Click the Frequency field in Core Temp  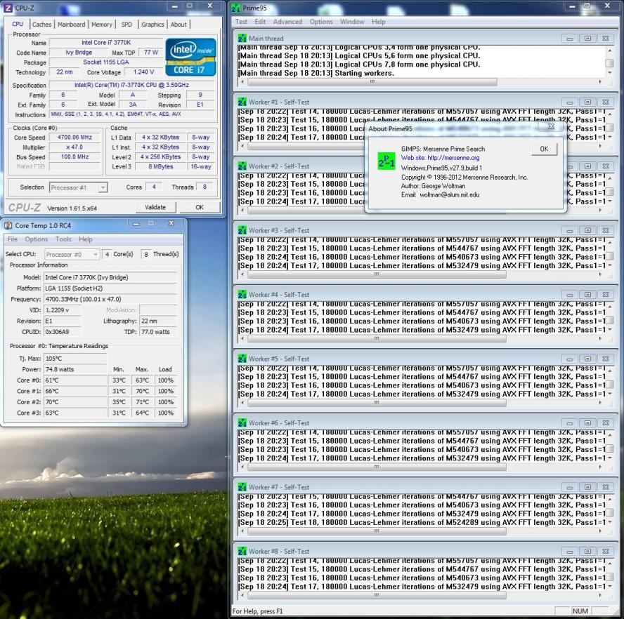pyautogui.click(x=110, y=300)
